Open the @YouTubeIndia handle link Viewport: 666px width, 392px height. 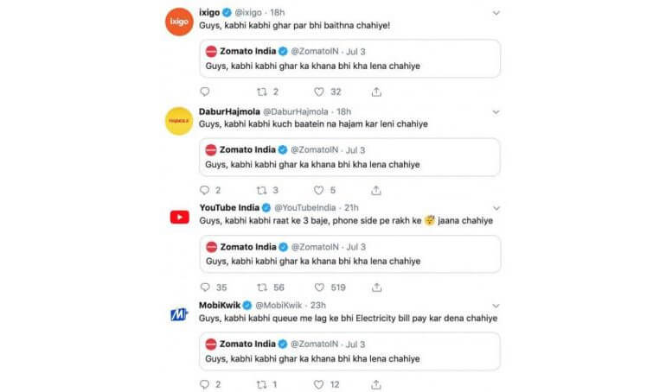point(305,207)
